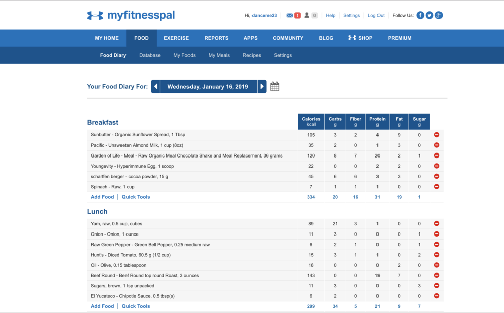Open the calendar date picker icon

[x=275, y=87]
